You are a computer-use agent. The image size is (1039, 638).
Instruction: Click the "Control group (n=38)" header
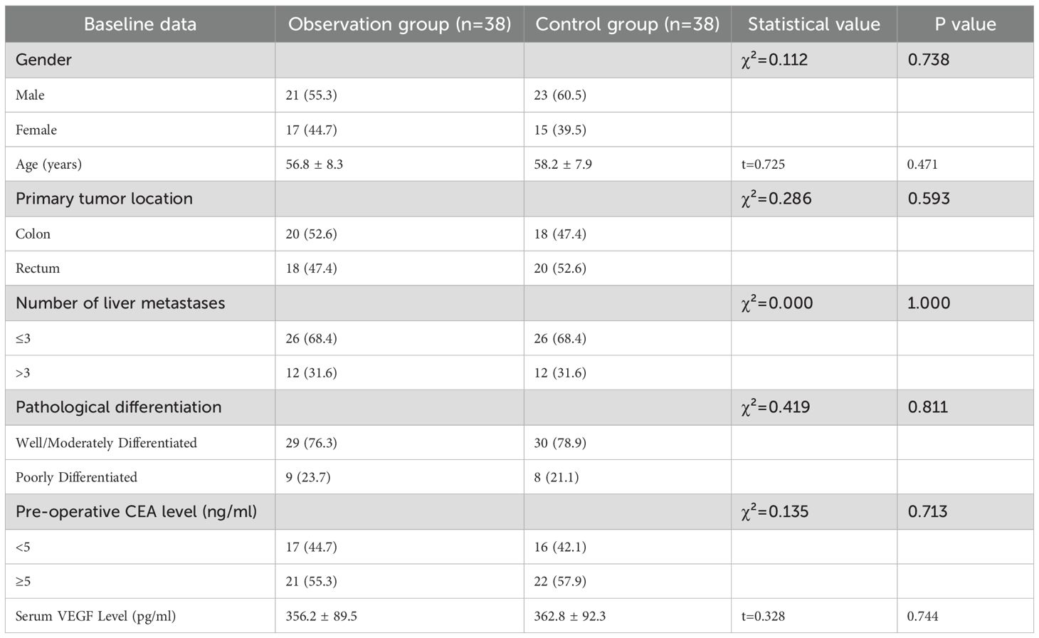coord(627,24)
